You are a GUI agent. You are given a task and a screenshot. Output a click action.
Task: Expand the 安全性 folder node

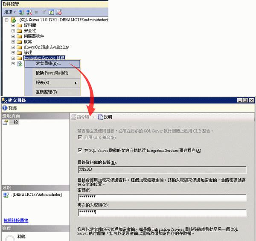point(13,31)
